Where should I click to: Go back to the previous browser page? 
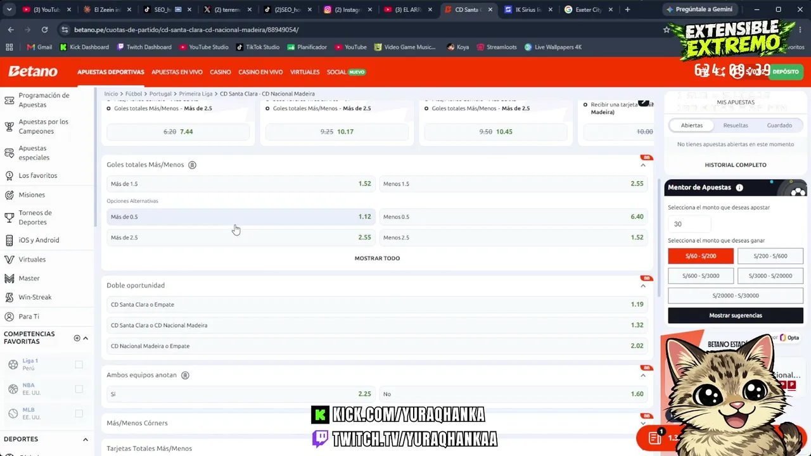tap(11, 30)
